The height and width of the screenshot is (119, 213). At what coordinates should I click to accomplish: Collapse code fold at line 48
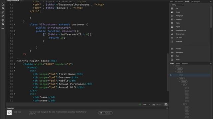[15, 24]
